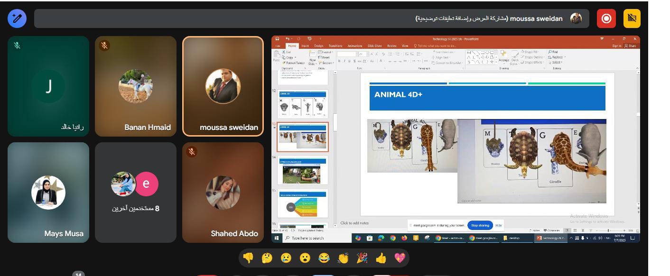Click the red recording indicator button
The width and height of the screenshot is (670, 276).
[606, 18]
